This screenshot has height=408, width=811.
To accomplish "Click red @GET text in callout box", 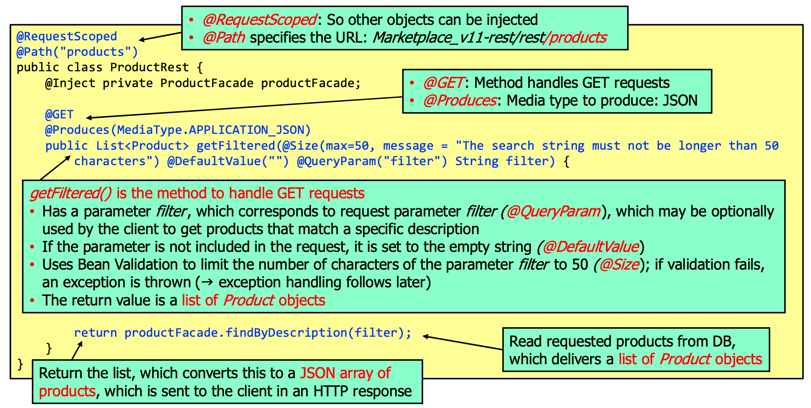I will point(443,83).
